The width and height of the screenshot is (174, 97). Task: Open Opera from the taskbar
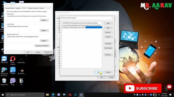click(x=70, y=95)
